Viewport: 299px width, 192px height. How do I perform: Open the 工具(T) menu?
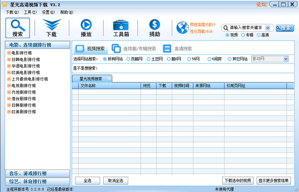tap(30, 12)
